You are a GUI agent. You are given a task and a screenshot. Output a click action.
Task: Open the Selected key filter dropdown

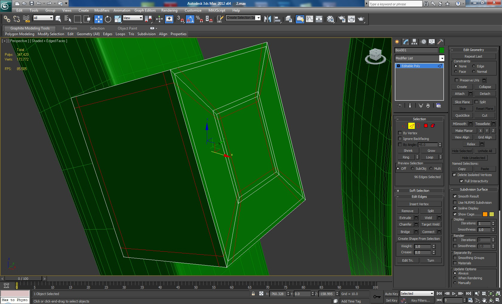pos(432,294)
